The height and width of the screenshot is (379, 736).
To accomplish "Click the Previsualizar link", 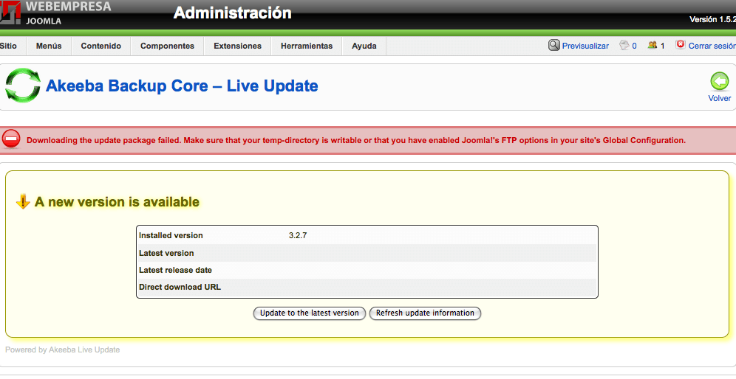I will [x=585, y=46].
